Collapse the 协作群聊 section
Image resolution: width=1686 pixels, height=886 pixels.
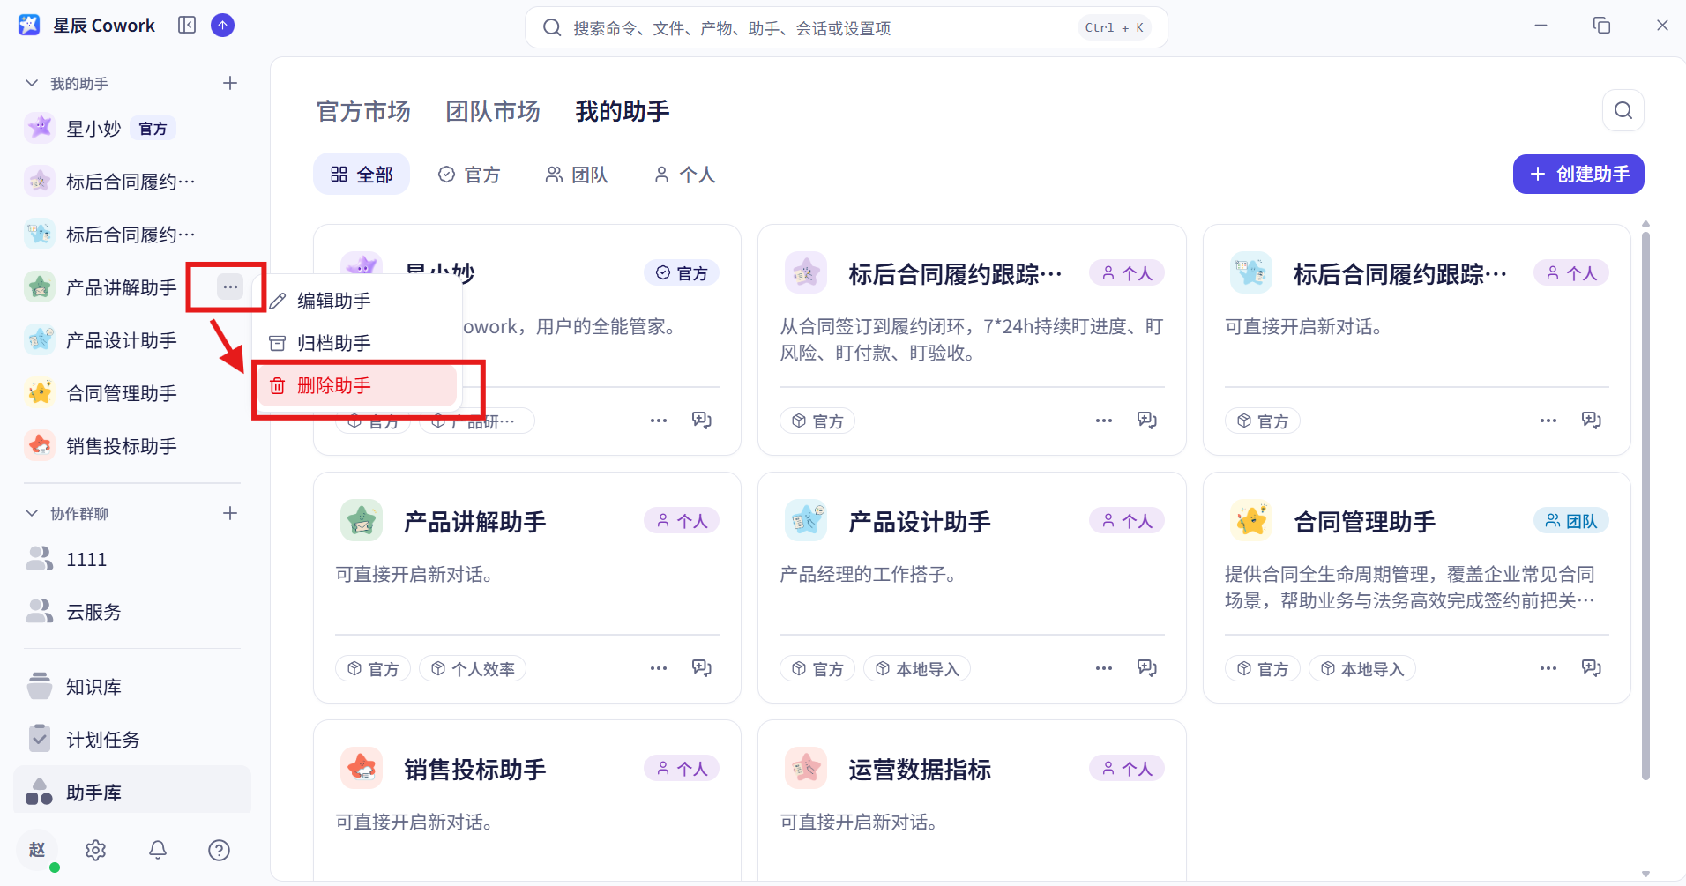coord(32,513)
